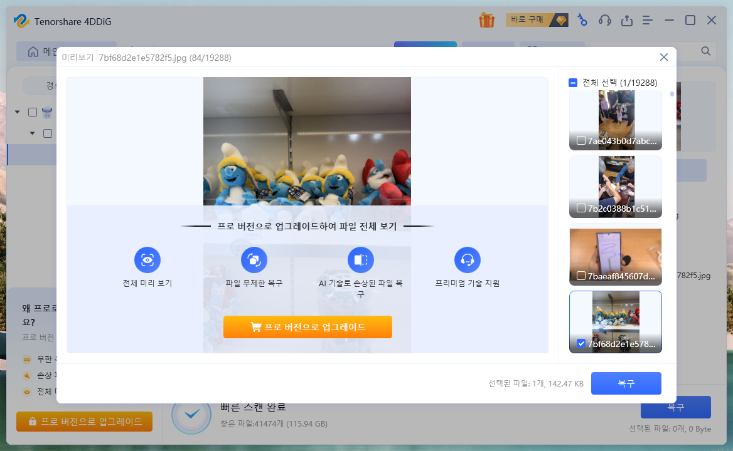Toggle the second-level tree checkbox in sidebar
Screen dimensions: 733x451
click(x=47, y=133)
